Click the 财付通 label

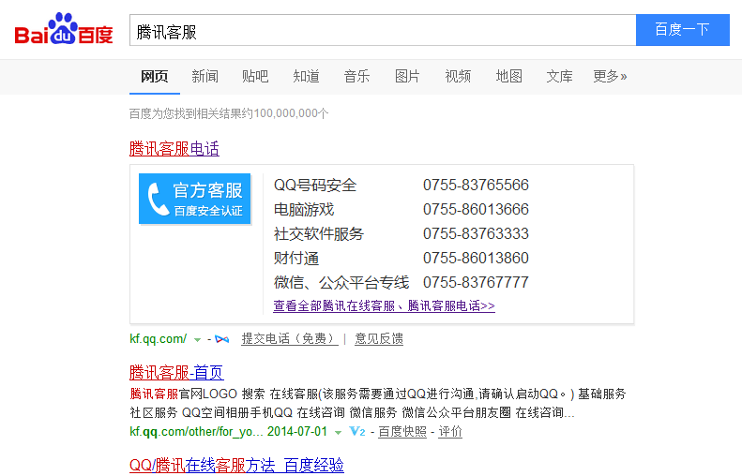click(x=296, y=258)
